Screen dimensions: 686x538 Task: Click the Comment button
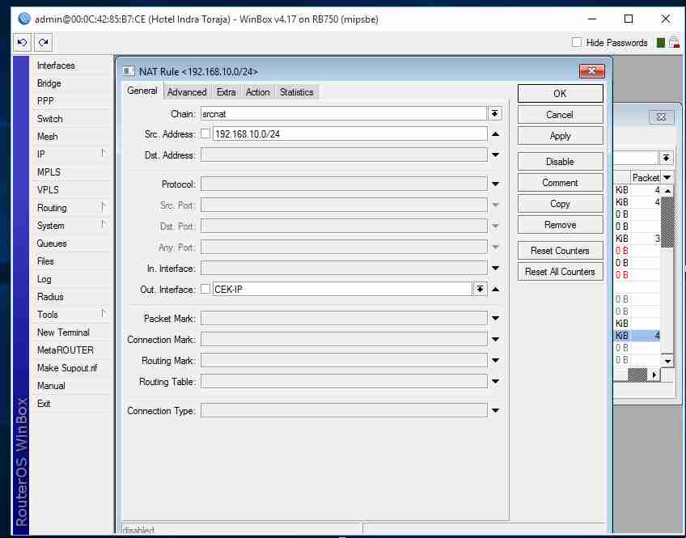click(x=560, y=183)
